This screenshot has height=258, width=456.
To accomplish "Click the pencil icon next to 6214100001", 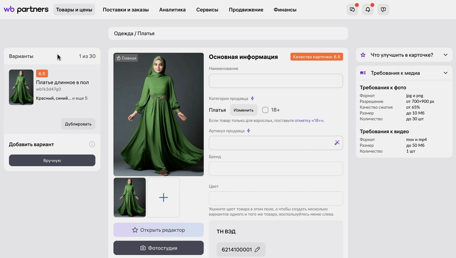I will pyautogui.click(x=257, y=249).
